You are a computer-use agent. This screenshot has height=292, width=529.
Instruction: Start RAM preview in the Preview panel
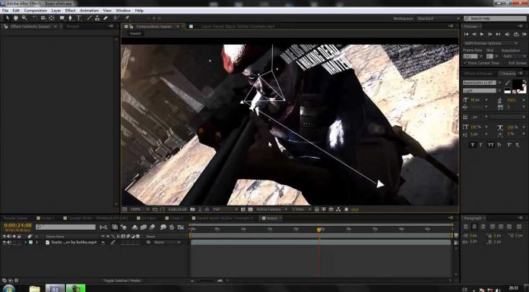[x=524, y=34]
